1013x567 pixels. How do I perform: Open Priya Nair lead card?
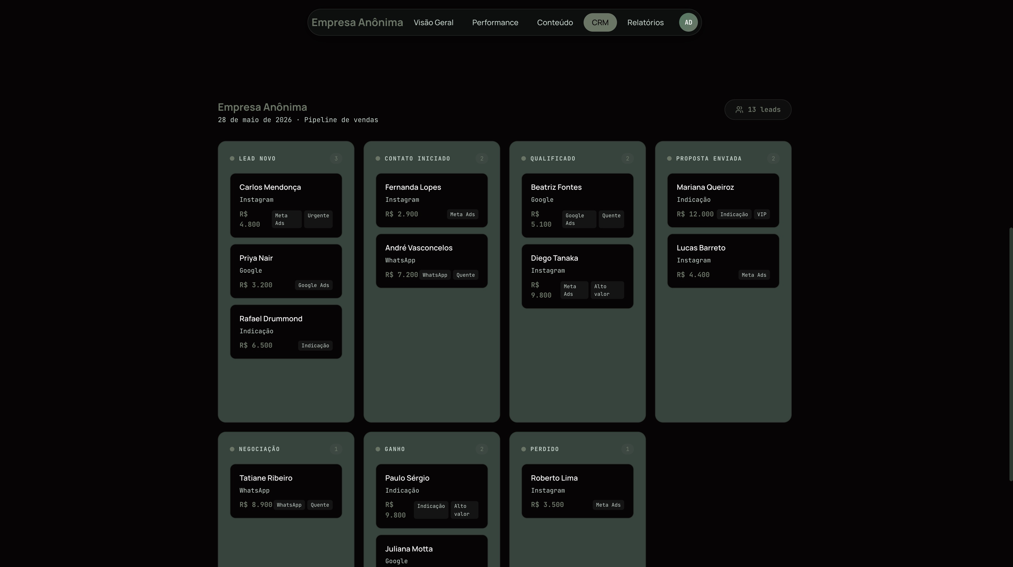click(286, 271)
